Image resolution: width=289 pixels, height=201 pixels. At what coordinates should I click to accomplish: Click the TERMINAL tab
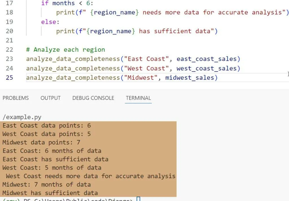pos(138,98)
